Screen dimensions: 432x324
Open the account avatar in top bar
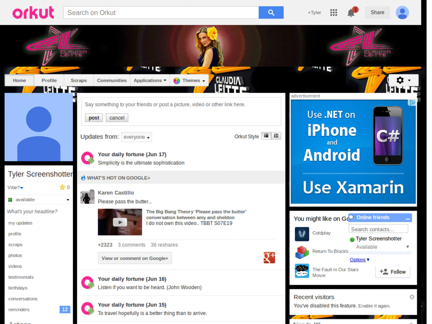(x=402, y=12)
